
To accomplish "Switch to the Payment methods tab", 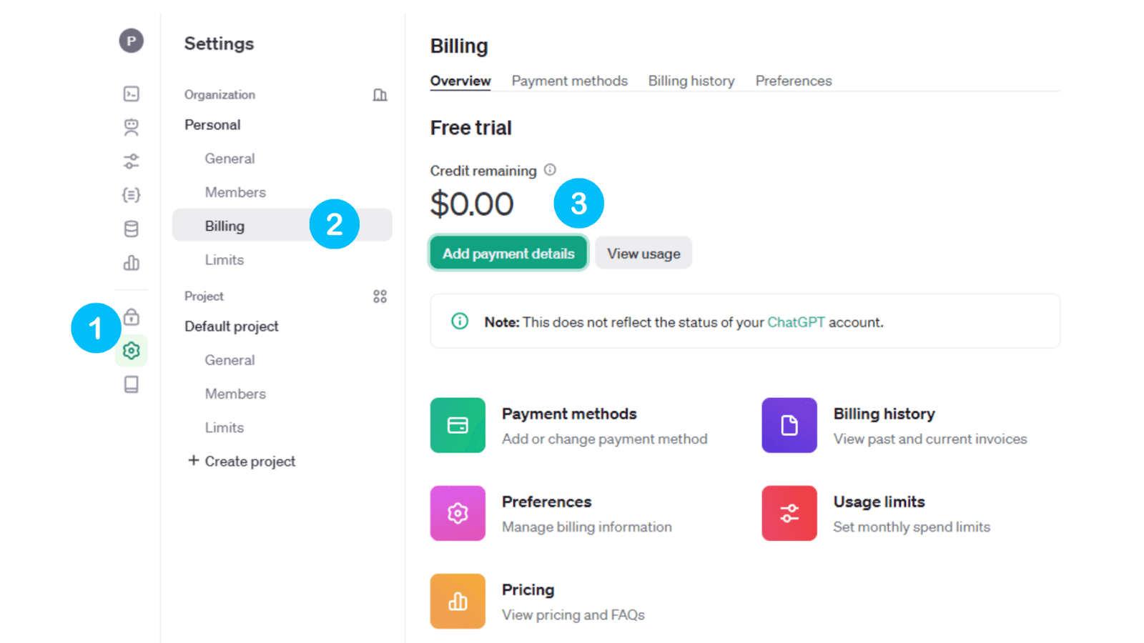I will [x=569, y=81].
